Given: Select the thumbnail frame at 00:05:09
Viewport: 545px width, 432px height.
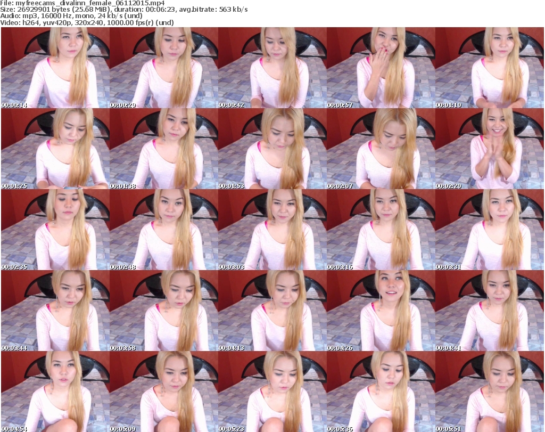Looking at the screenshot, I should 164,392.
